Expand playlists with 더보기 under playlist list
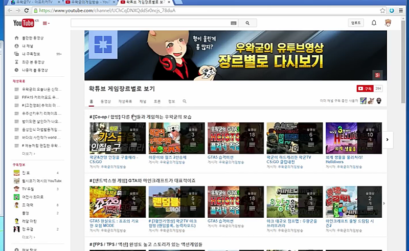Screen dimensions: 409x251 click(29, 154)
